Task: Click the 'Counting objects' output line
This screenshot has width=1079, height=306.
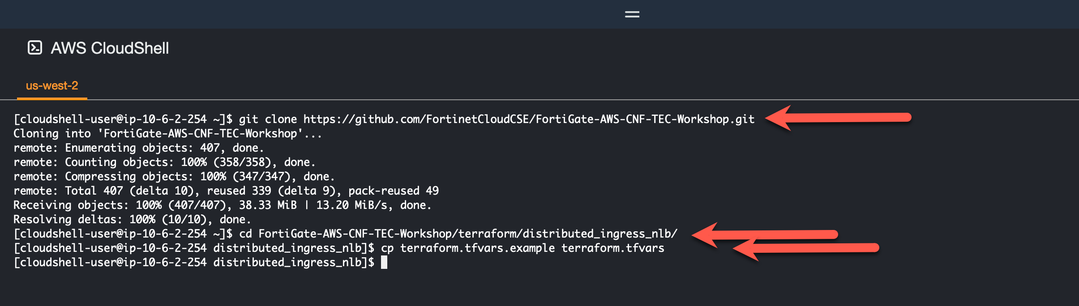Action: [164, 162]
